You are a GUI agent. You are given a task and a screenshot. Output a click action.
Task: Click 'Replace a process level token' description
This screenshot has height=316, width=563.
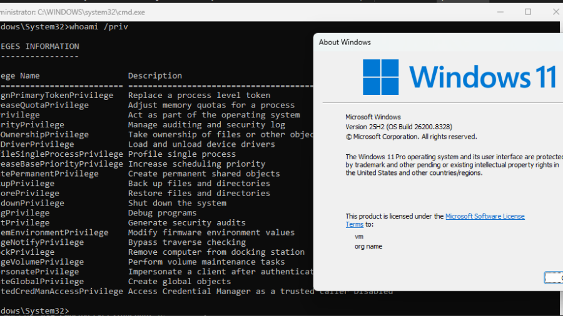coord(200,96)
